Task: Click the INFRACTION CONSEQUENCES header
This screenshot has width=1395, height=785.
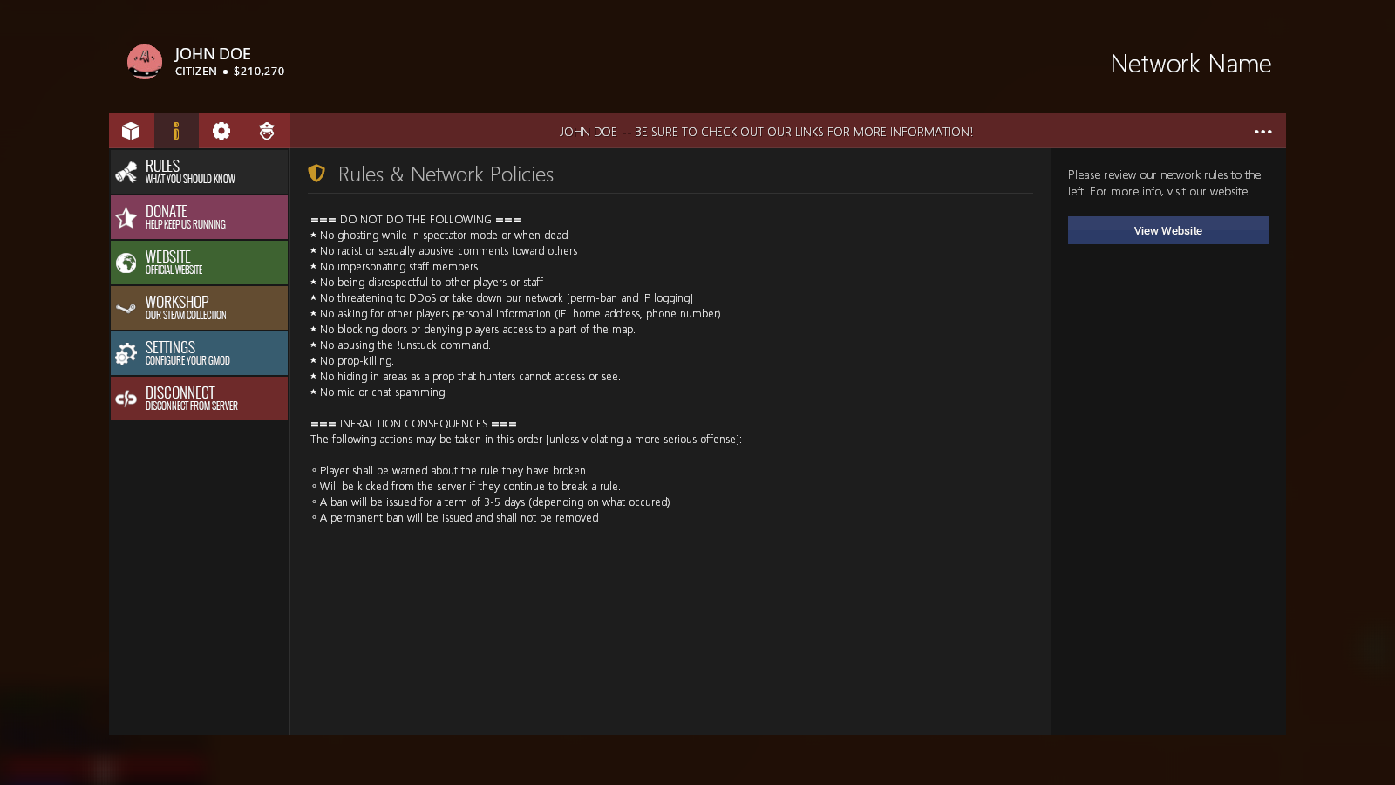Action: 413,424
